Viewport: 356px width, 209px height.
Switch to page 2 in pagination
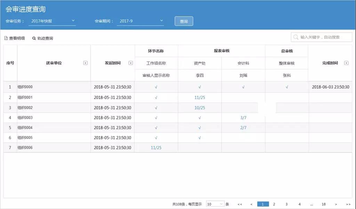point(274,204)
